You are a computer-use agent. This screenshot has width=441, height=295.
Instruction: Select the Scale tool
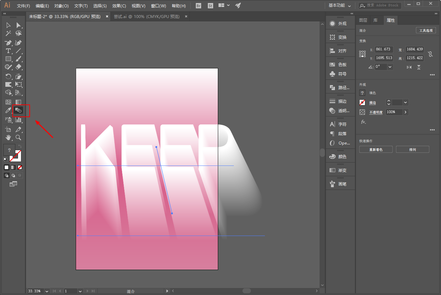pos(19,77)
